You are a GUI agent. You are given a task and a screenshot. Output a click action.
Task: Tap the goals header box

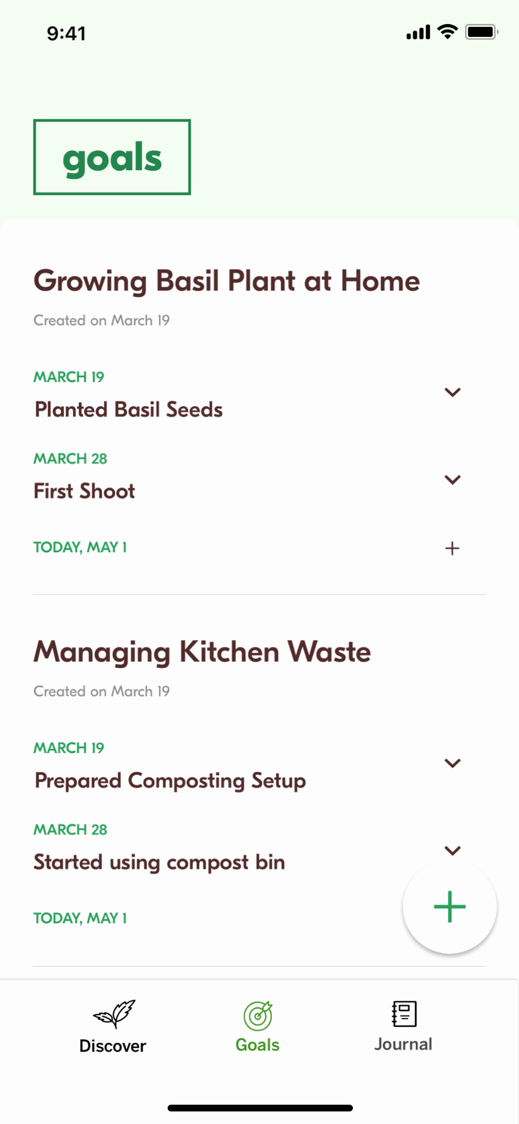(112, 157)
